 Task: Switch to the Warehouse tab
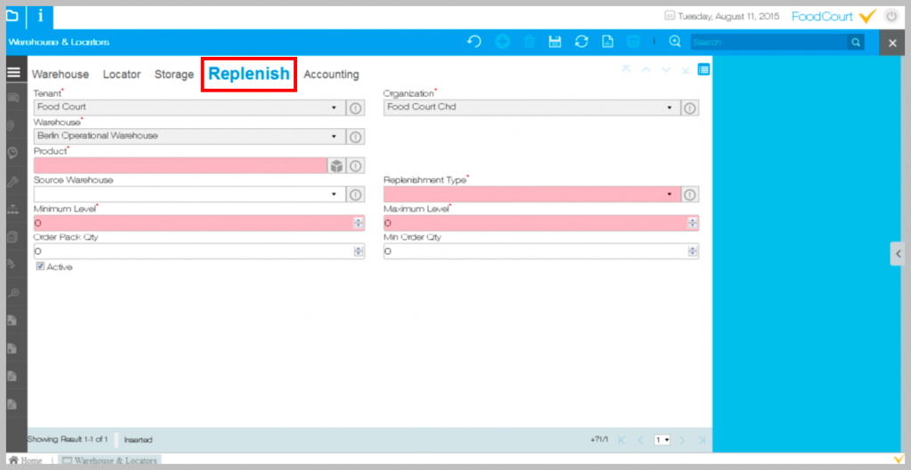[x=60, y=75]
